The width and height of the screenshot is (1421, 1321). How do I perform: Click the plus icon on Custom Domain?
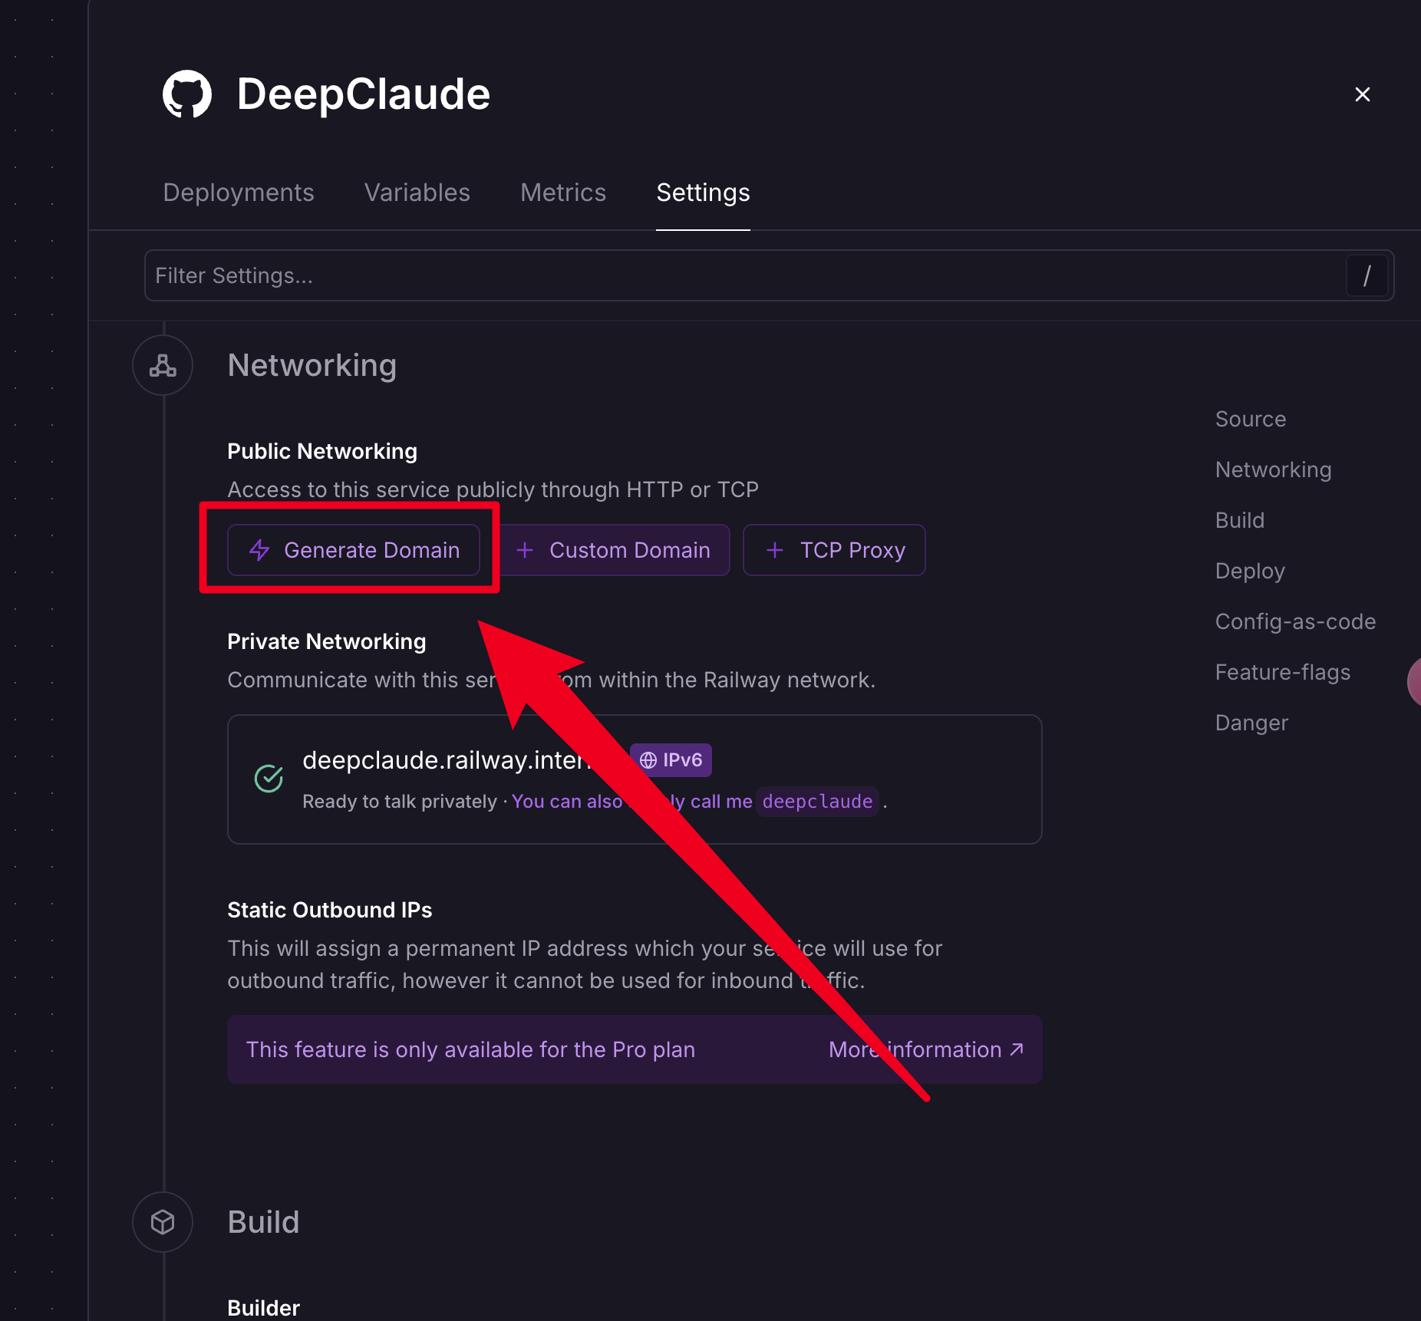pos(525,550)
